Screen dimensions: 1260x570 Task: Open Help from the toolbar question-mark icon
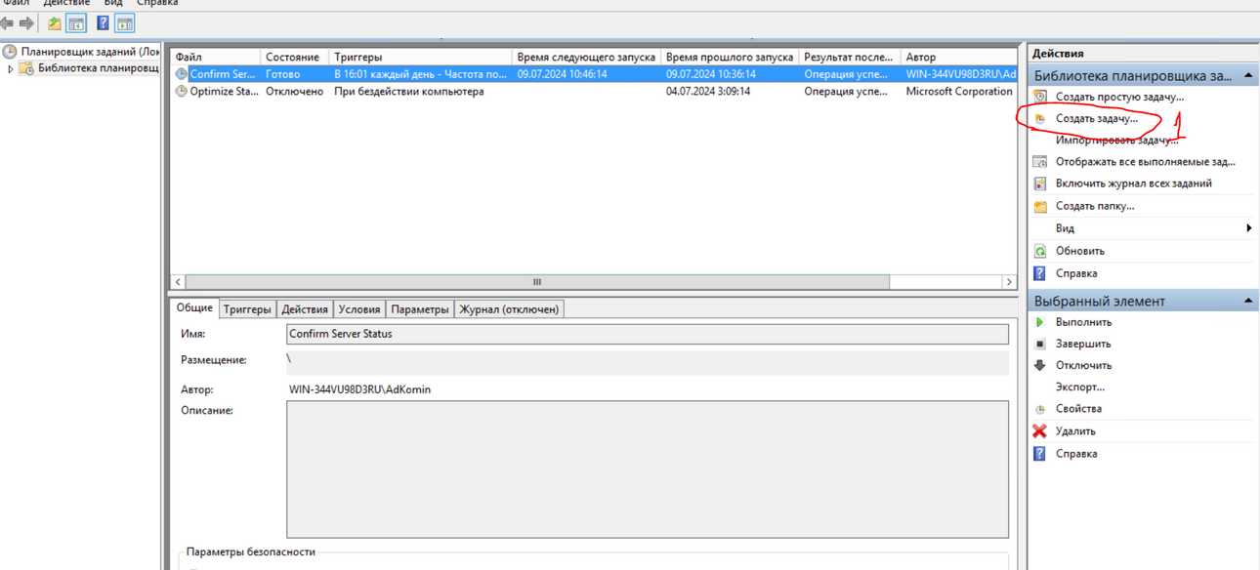click(x=103, y=23)
